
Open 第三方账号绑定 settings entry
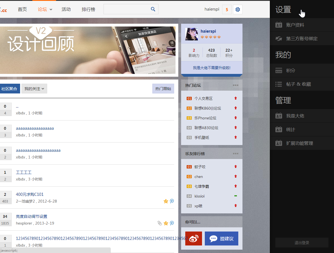[302, 38]
